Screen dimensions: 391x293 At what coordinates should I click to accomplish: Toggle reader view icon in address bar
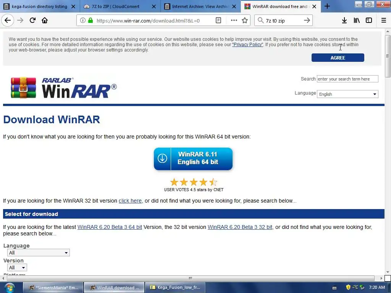218,21
